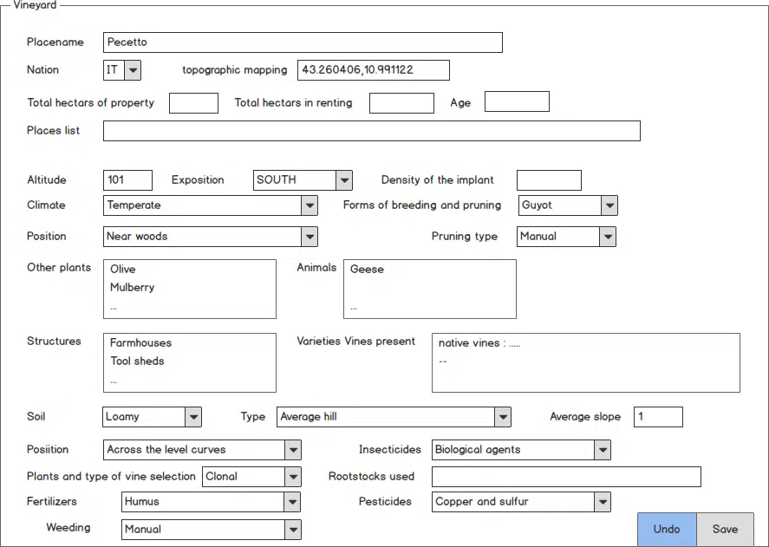Open Pesticides dropdown showing Copper and sulfur
Image resolution: width=769 pixels, height=547 pixels.
[521, 502]
